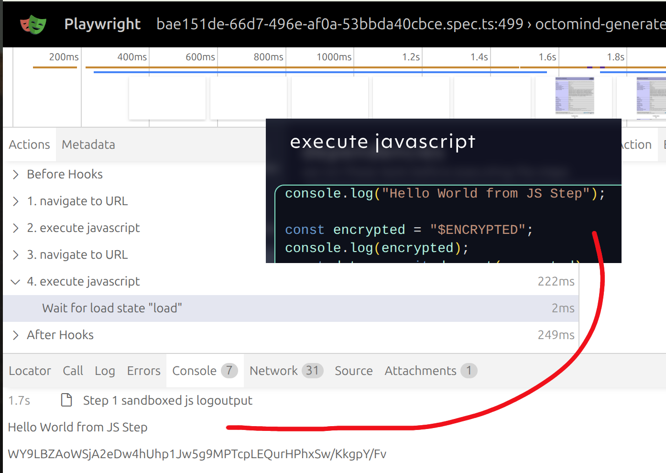This screenshot has height=473, width=666.
Task: Click the spec.ts:499 file name in header
Action: 339,24
